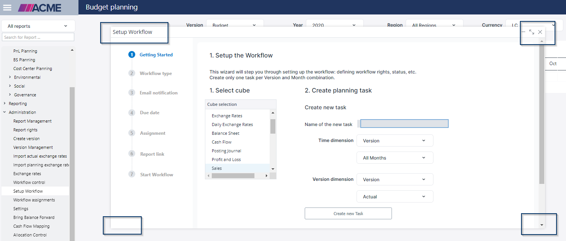Select step 3 Email notification circle
Image resolution: width=566 pixels, height=241 pixels.
(132, 93)
